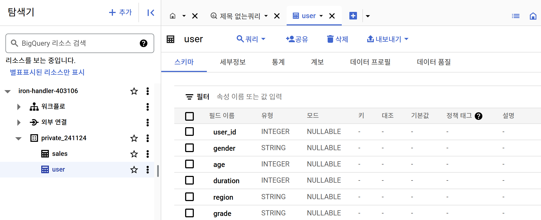Star the user table
This screenshot has height=220, width=541.
click(x=134, y=170)
